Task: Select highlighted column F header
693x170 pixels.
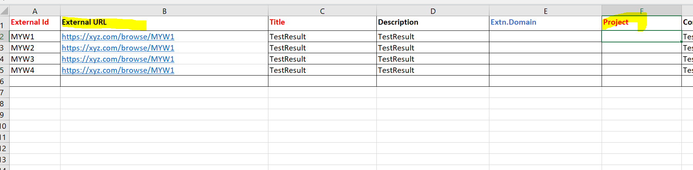Action: pos(642,11)
